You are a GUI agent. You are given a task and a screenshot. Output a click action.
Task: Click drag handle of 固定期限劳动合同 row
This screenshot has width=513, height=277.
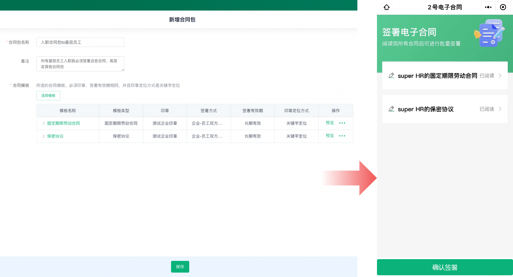pos(44,123)
